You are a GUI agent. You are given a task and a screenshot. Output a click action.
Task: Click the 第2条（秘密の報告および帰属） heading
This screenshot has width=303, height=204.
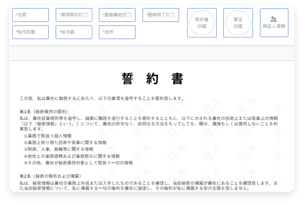(50, 176)
